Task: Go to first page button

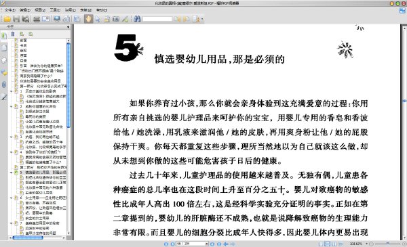Action: (166, 244)
